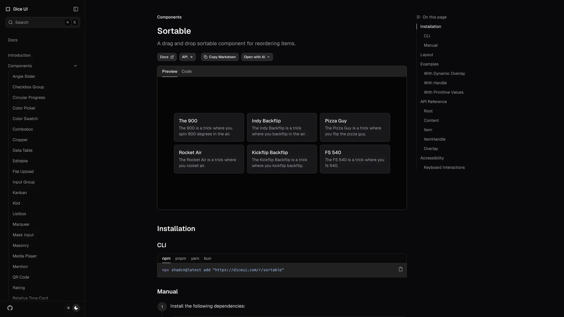Click the search magnifier icon
The width and height of the screenshot is (564, 317).
coord(11,22)
